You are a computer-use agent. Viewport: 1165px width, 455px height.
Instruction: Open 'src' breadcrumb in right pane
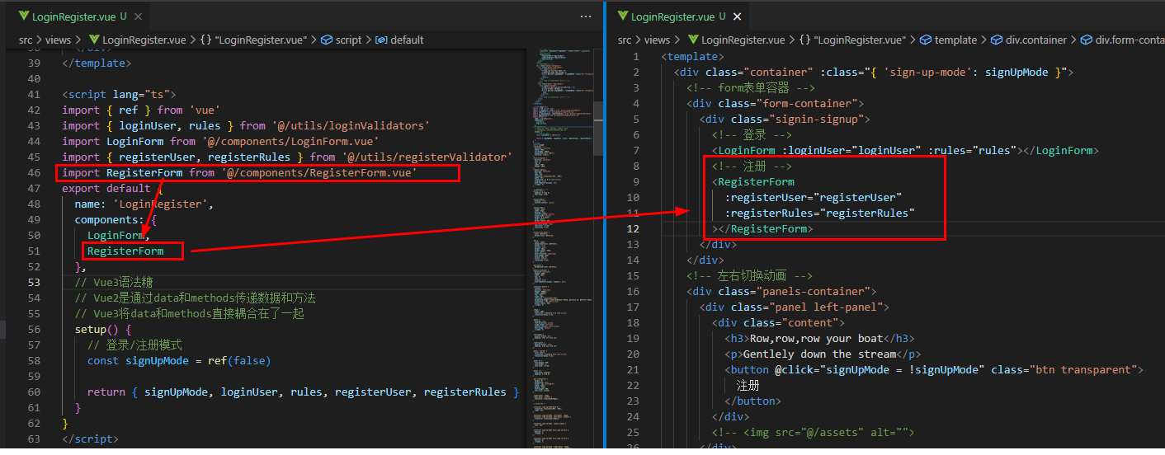click(625, 40)
